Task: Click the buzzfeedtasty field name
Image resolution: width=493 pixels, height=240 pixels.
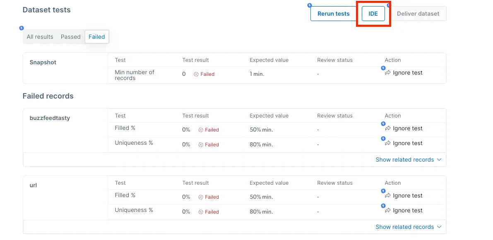Action: point(50,118)
